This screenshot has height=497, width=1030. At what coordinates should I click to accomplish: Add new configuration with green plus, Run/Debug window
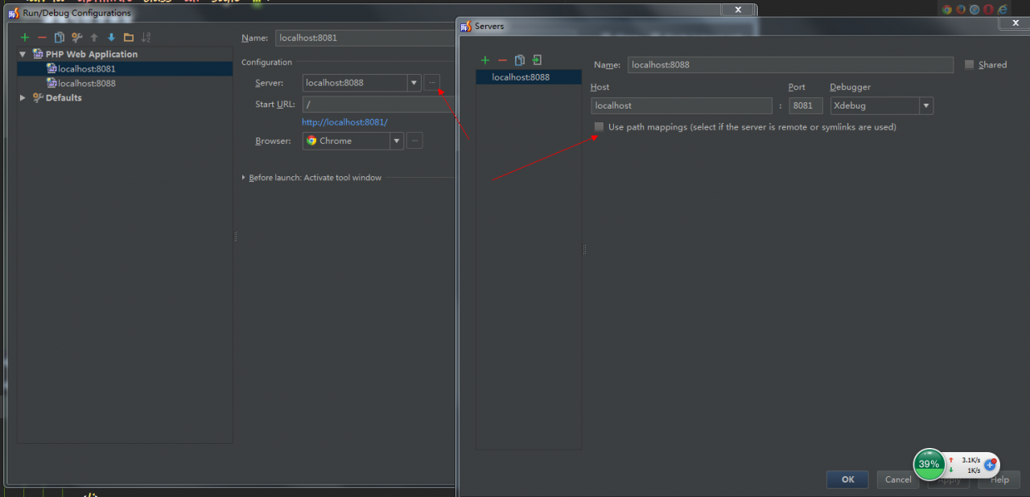[25, 37]
